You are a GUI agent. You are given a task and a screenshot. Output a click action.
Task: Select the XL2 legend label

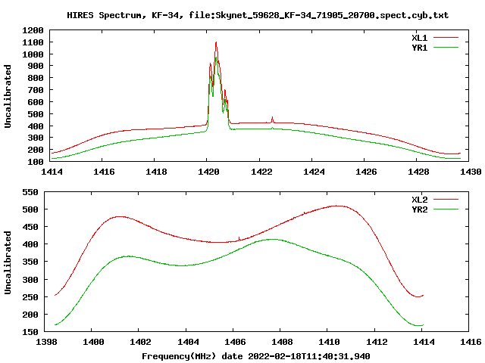(420, 200)
